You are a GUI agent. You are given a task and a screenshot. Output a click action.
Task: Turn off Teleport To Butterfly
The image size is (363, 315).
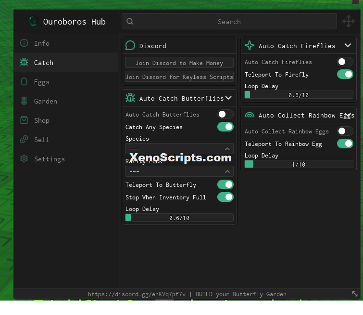pos(225,184)
